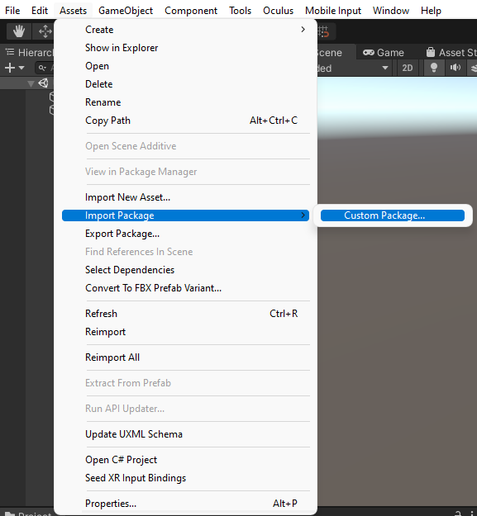Click the Game tab controller icon
This screenshot has height=516, width=477.
point(369,52)
